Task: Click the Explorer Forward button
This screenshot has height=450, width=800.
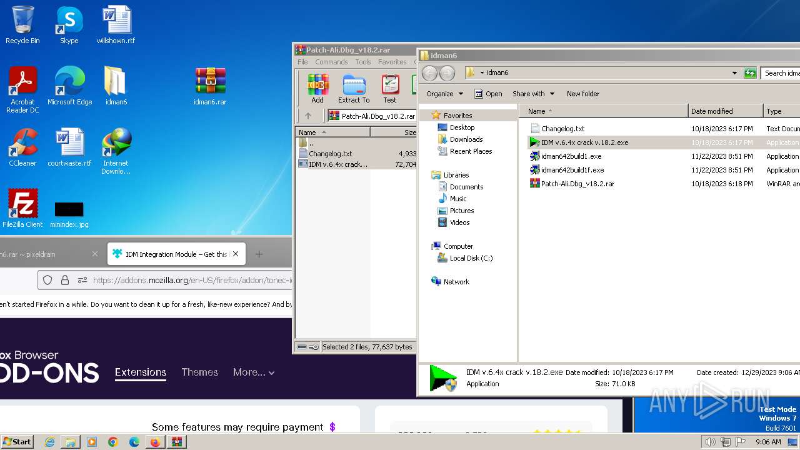Action: tap(447, 73)
